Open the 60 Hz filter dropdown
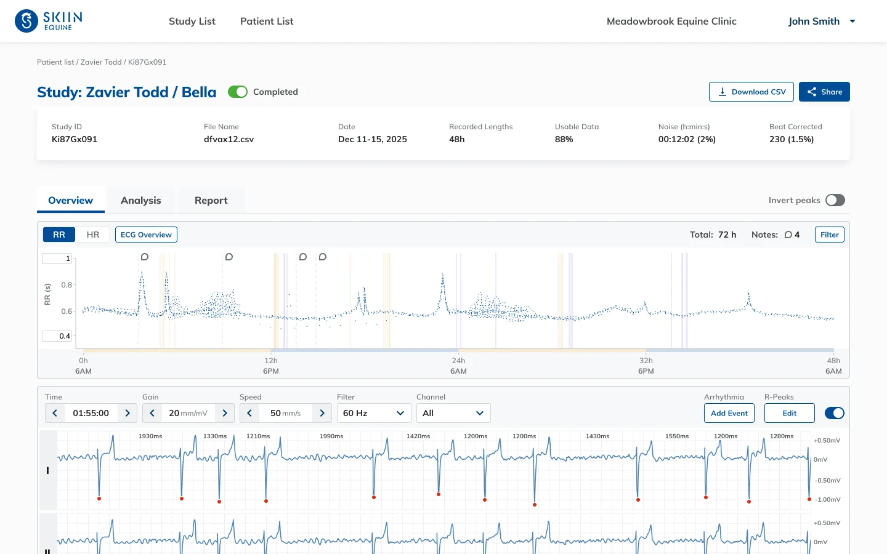 (x=374, y=413)
